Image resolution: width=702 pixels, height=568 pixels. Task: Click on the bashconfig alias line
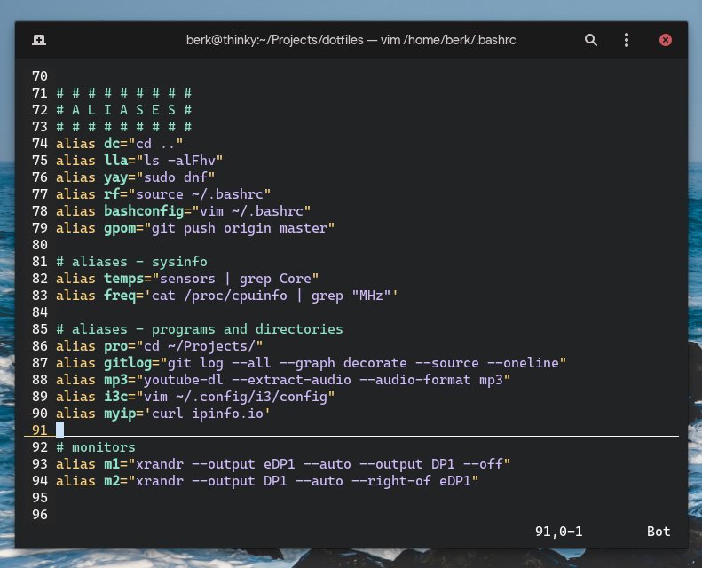(183, 211)
